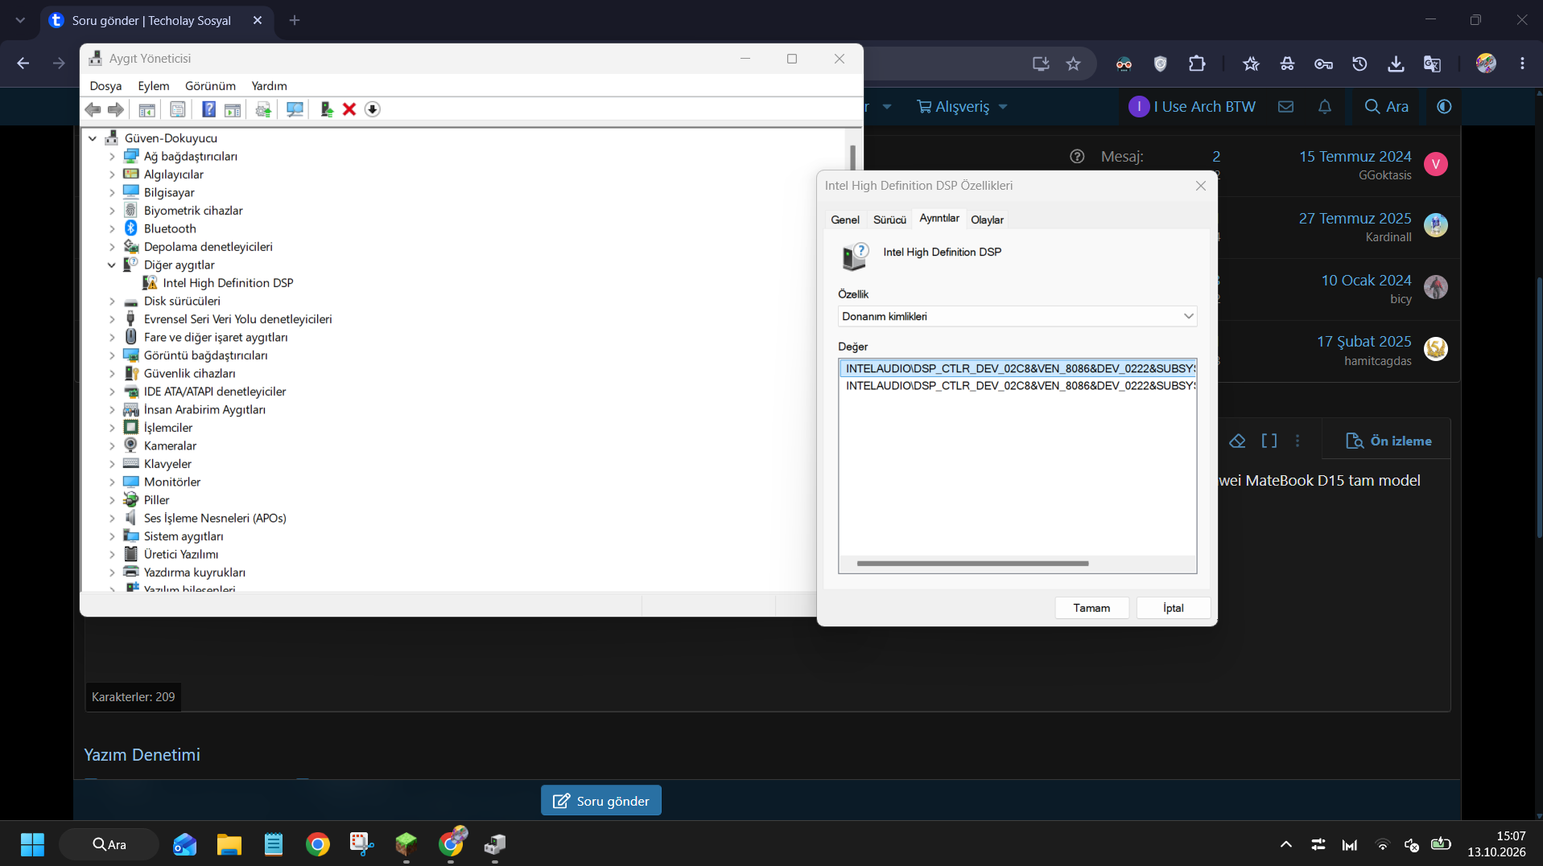
Task: Open the browser password key icon
Action: click(x=1323, y=64)
